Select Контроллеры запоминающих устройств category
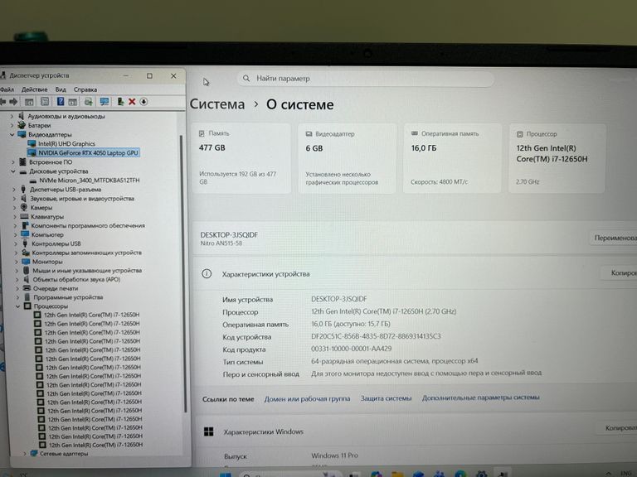Viewport: 637px width, 477px height. point(86,253)
